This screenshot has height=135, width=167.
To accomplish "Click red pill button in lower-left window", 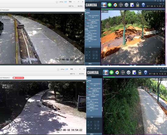I will (x=18, y=78).
